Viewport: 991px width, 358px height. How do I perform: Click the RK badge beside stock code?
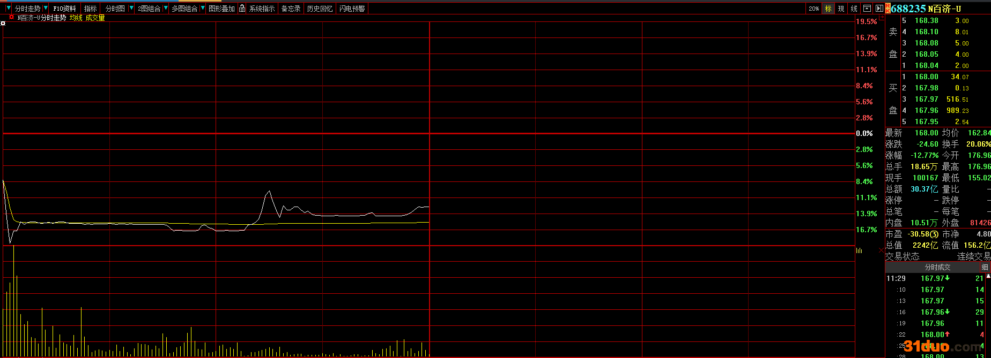click(x=888, y=9)
